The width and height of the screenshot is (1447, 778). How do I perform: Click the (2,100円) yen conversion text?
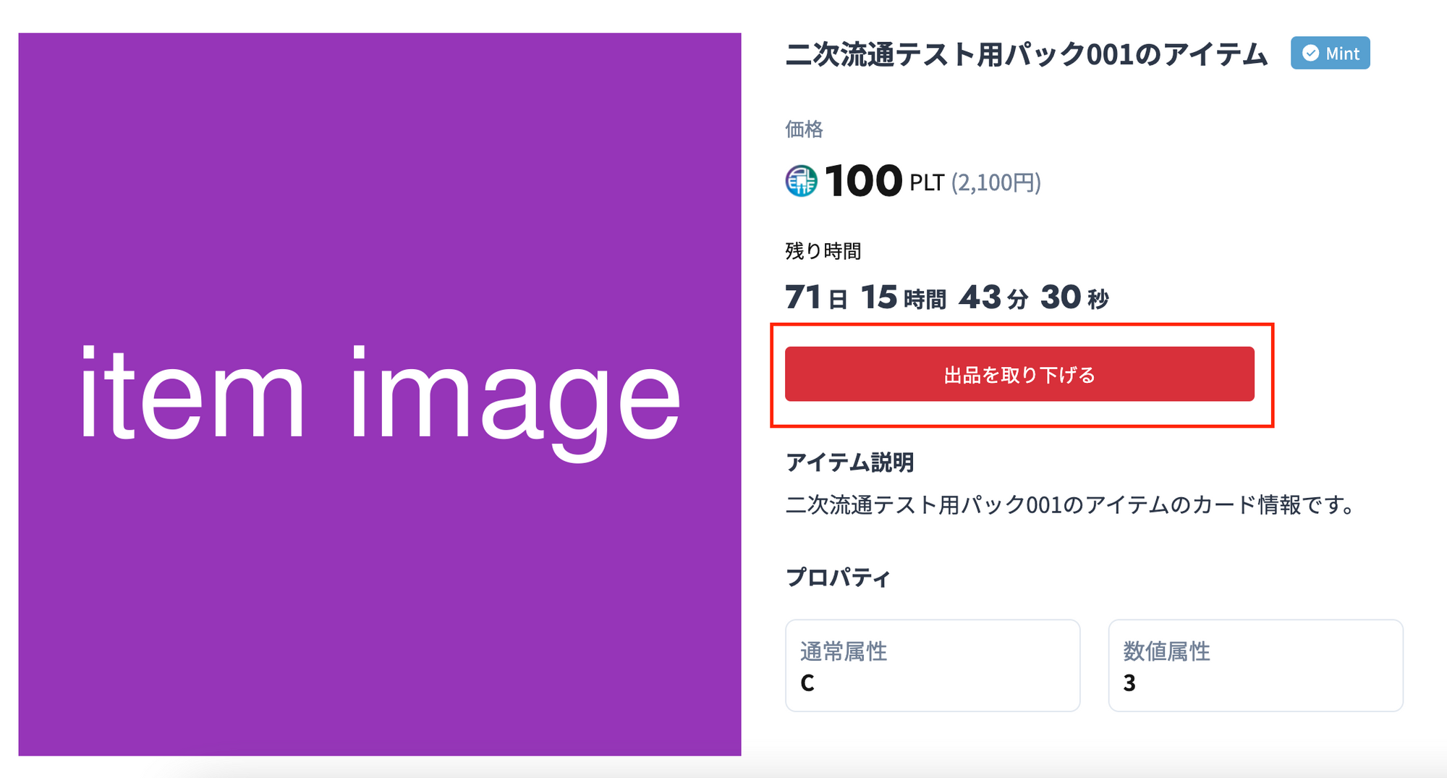click(996, 183)
